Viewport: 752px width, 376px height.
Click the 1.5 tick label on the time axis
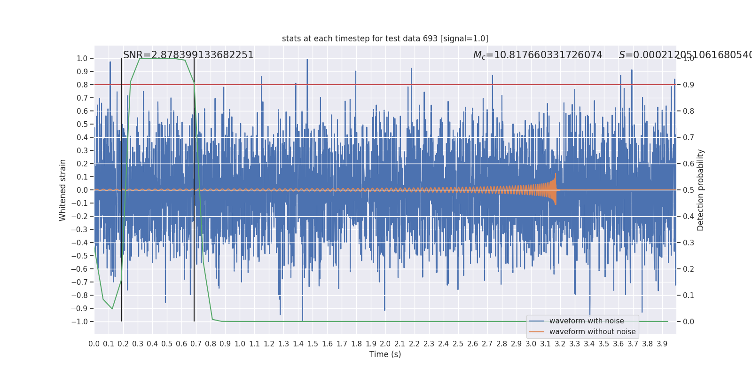(313, 344)
